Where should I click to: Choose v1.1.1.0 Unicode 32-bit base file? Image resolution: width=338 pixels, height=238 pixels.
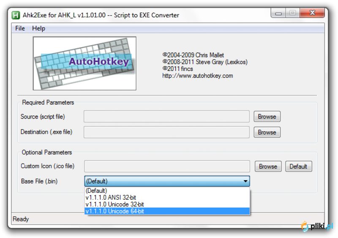(x=167, y=204)
